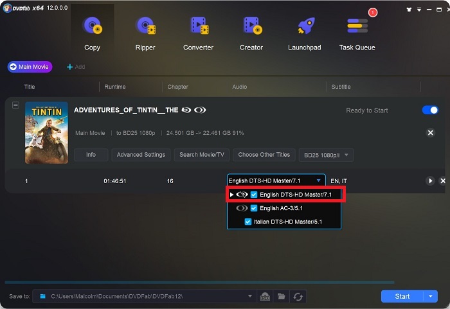Image resolution: width=450 pixels, height=309 pixels.
Task: Click the red notification badge on Task Queue
Action: 372,12
